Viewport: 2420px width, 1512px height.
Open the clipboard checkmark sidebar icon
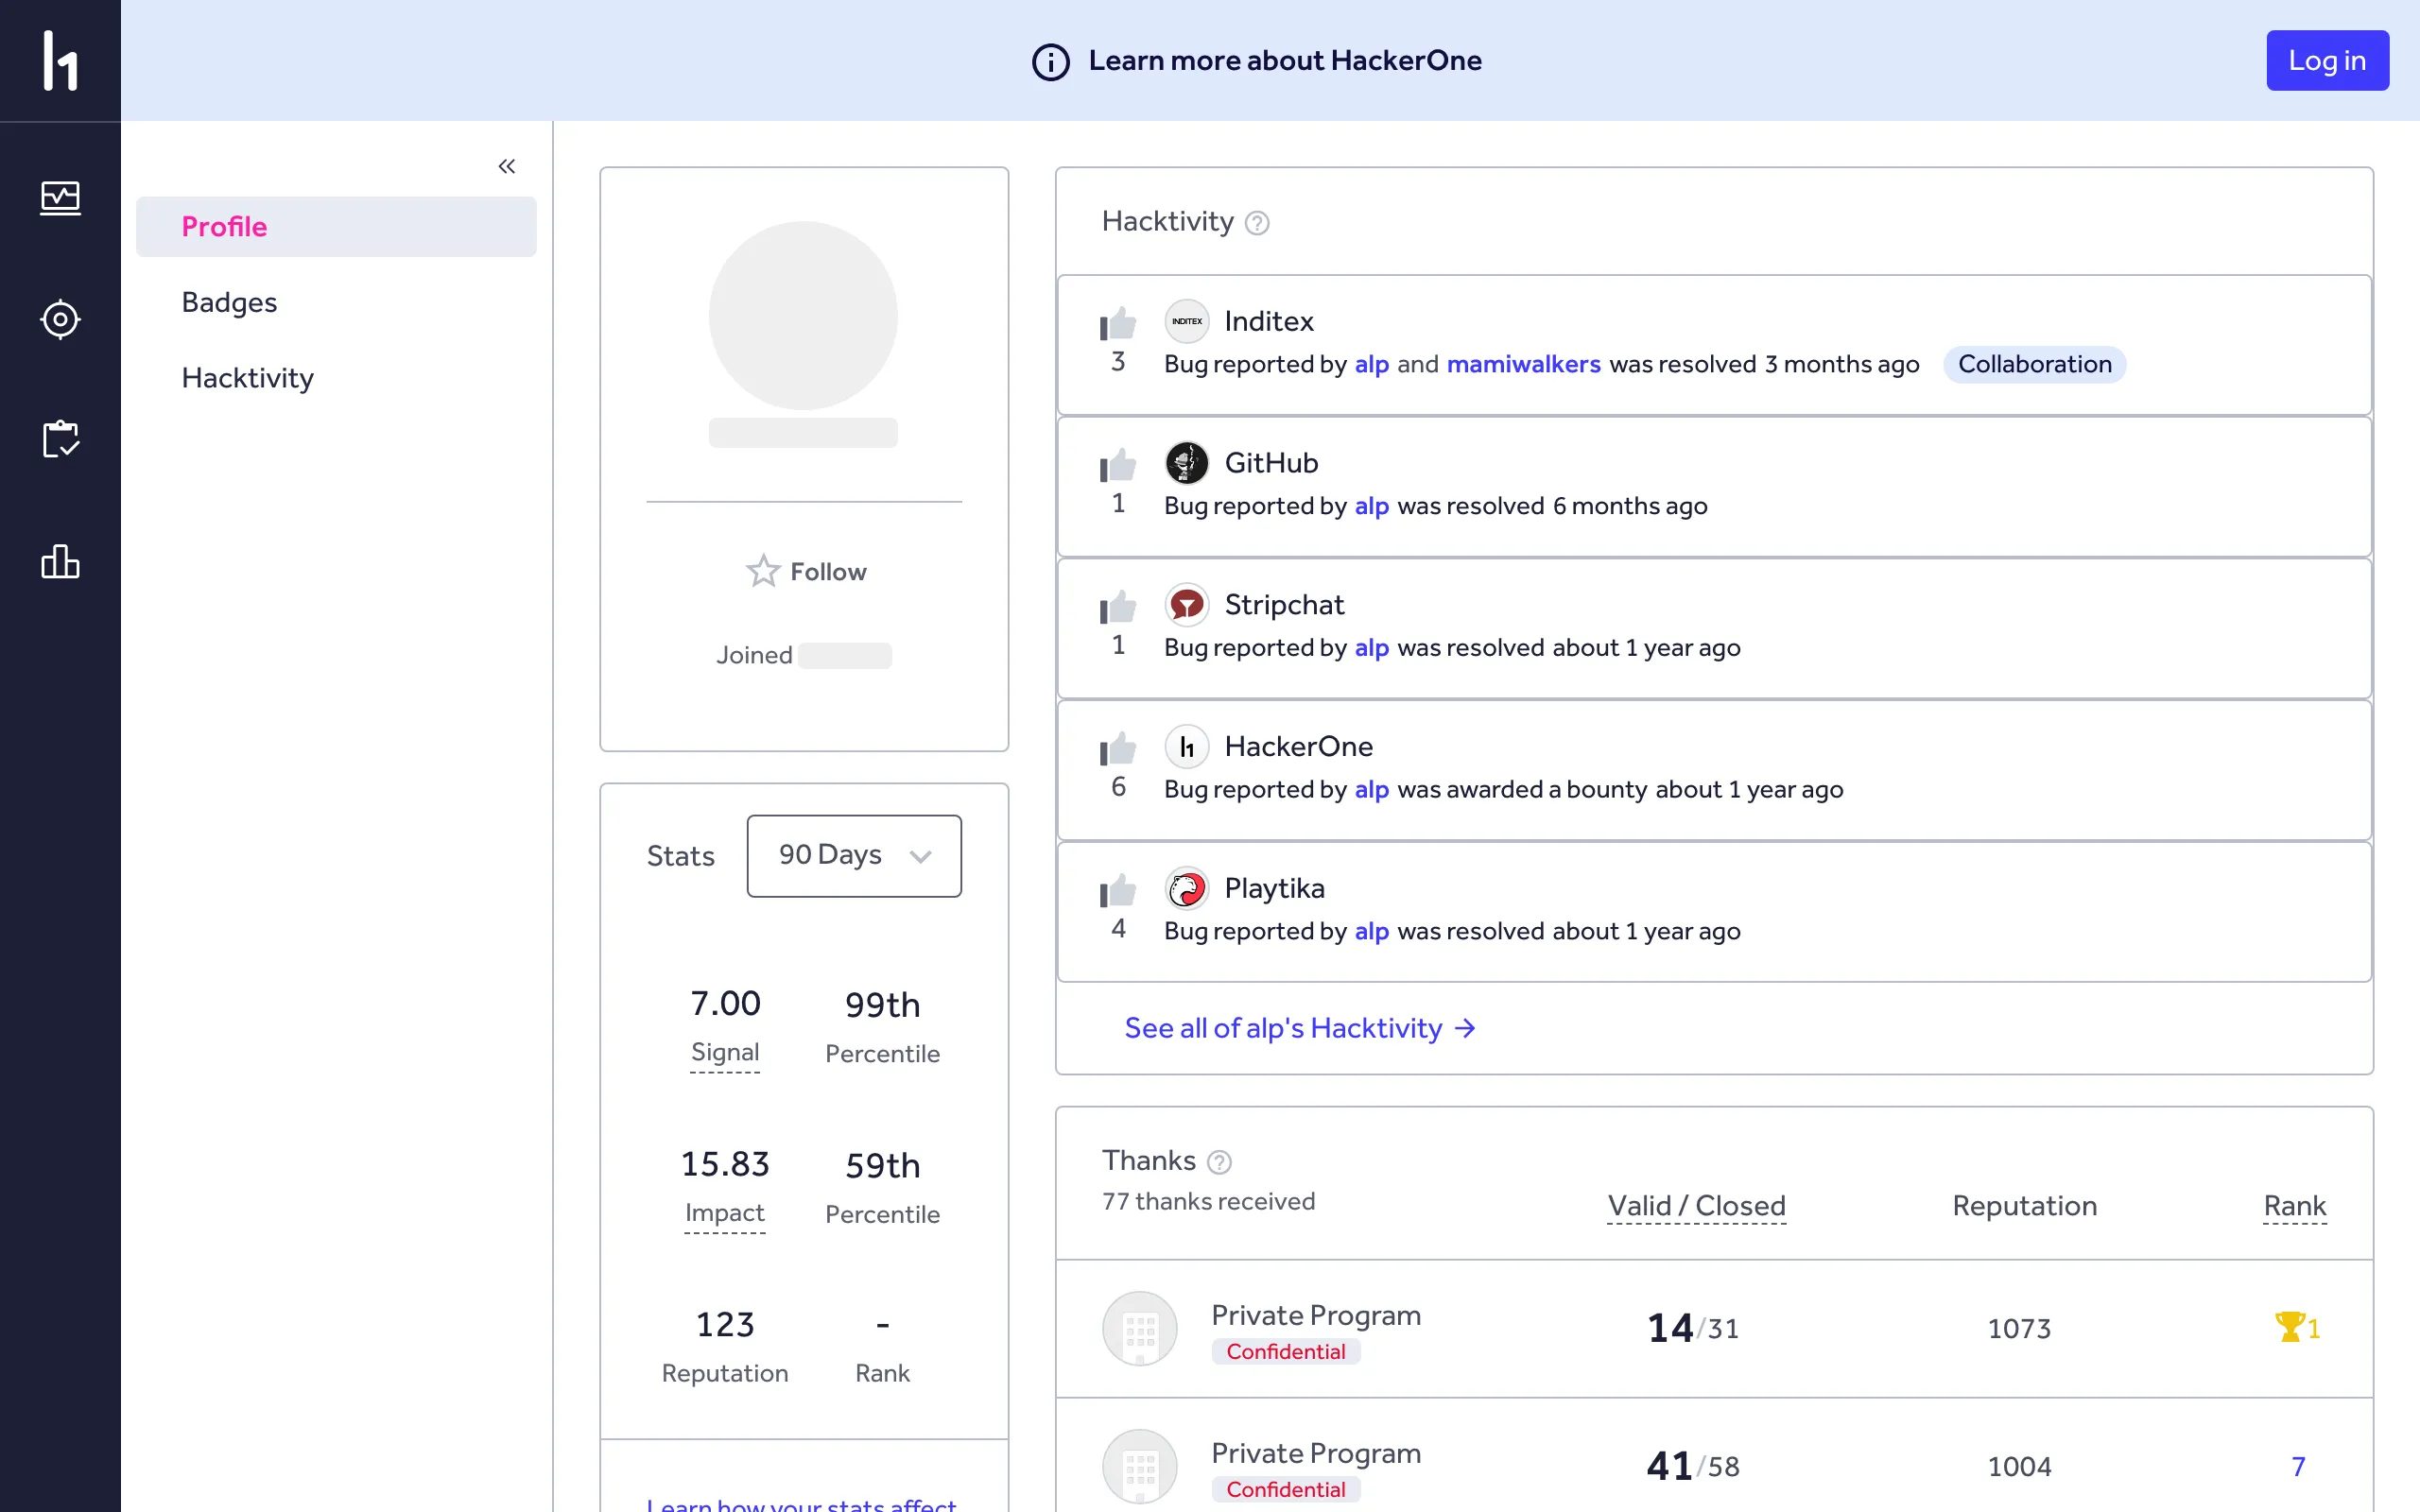[60, 439]
